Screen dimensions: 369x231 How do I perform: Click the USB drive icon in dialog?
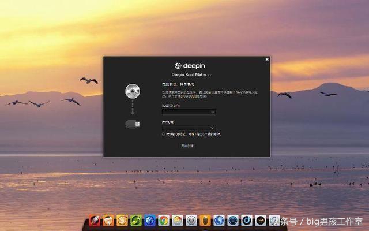(x=132, y=124)
